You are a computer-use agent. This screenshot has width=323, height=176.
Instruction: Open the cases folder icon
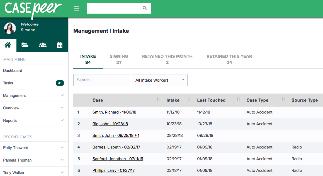[x=25, y=45]
